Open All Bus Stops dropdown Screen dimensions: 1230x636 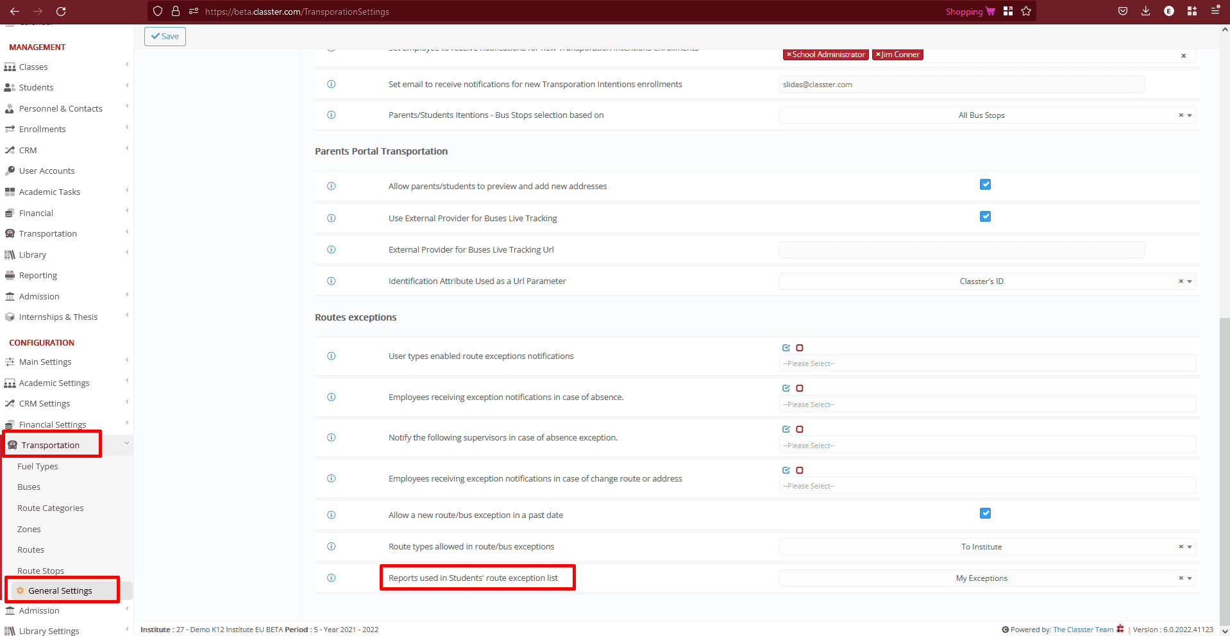[x=988, y=115]
